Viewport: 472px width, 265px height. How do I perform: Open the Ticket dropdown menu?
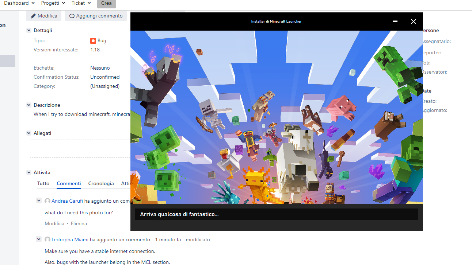pyautogui.click(x=81, y=3)
